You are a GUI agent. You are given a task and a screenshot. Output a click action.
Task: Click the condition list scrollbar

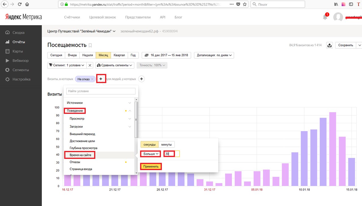click(x=136, y=120)
